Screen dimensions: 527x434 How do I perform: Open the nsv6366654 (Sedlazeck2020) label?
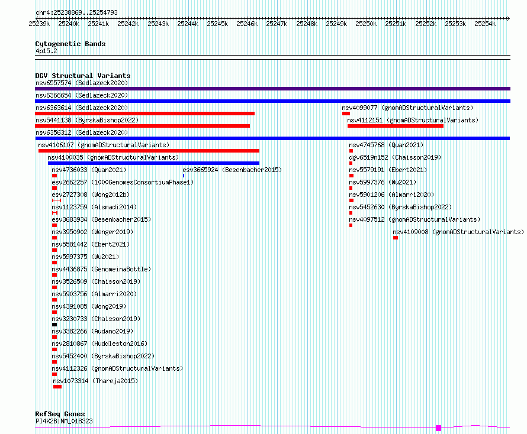82,95
